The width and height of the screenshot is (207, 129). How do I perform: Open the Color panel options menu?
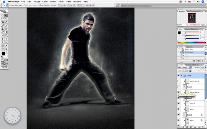205,29
